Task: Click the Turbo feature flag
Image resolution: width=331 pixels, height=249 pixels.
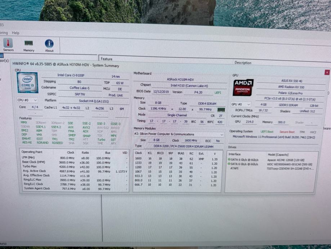Action: tap(101, 140)
